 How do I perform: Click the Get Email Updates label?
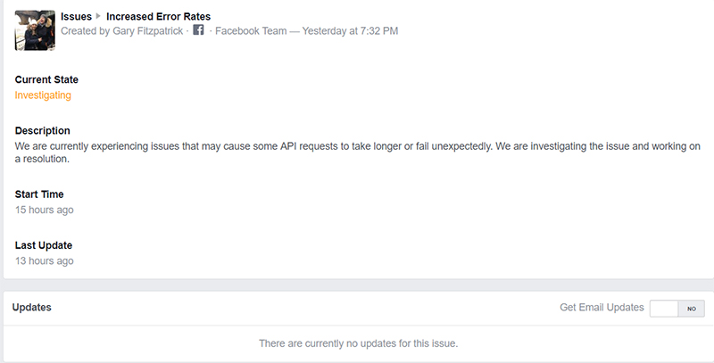click(602, 308)
